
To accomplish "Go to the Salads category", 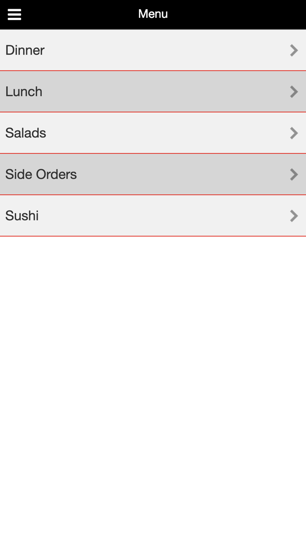I will tap(26, 133).
